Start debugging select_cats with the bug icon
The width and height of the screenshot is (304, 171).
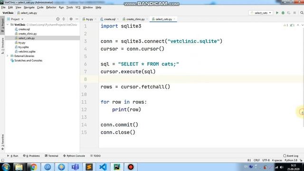tap(283, 13)
